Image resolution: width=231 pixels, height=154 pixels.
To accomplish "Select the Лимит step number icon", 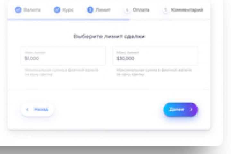I will tap(90, 10).
